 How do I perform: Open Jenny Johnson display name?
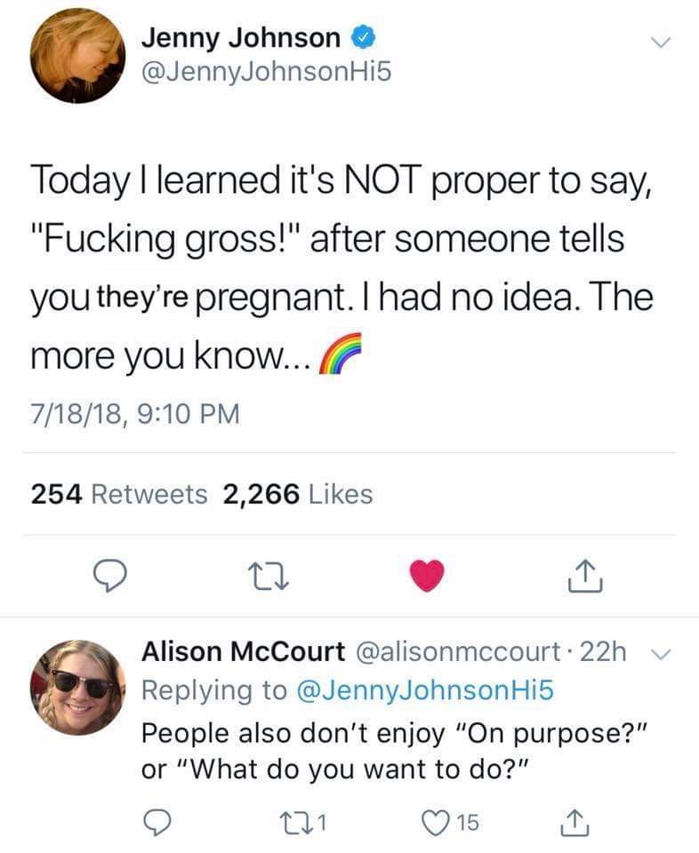241,37
